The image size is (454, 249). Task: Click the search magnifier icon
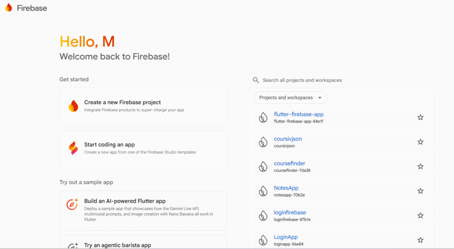pyautogui.click(x=256, y=80)
